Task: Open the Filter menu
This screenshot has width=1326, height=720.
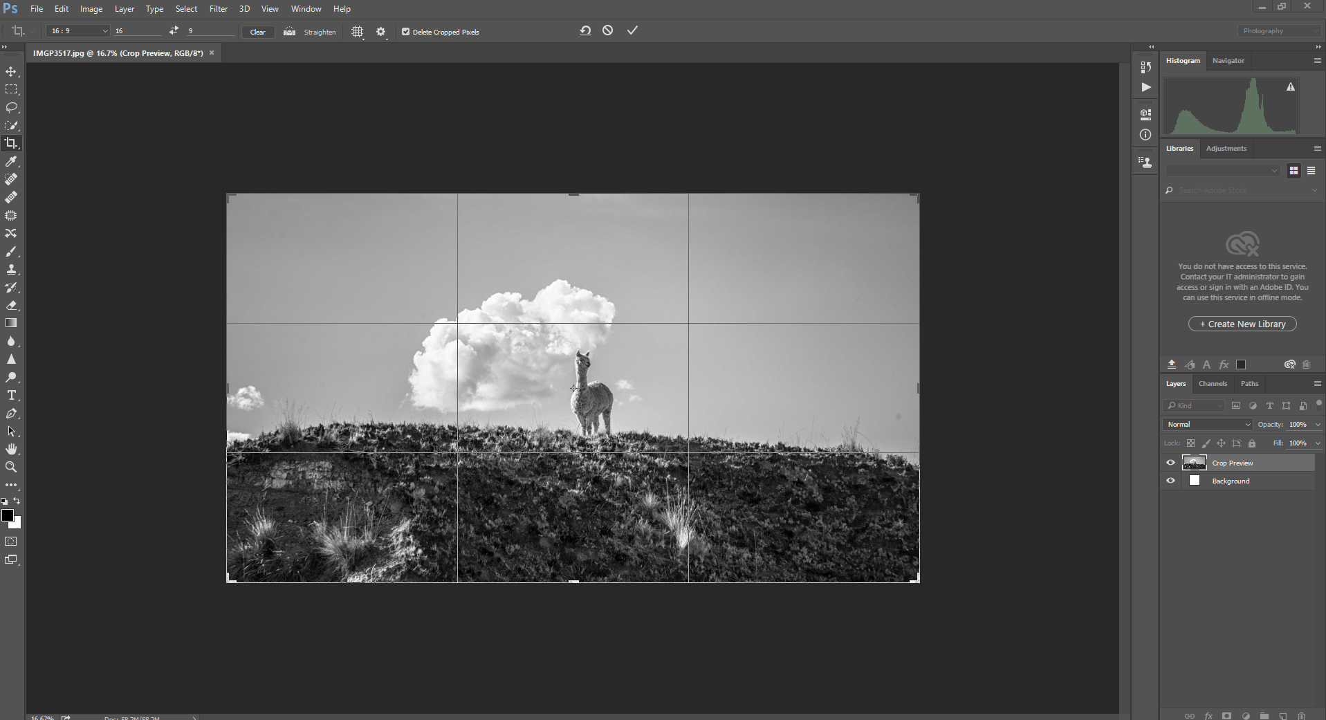Action: tap(219, 9)
